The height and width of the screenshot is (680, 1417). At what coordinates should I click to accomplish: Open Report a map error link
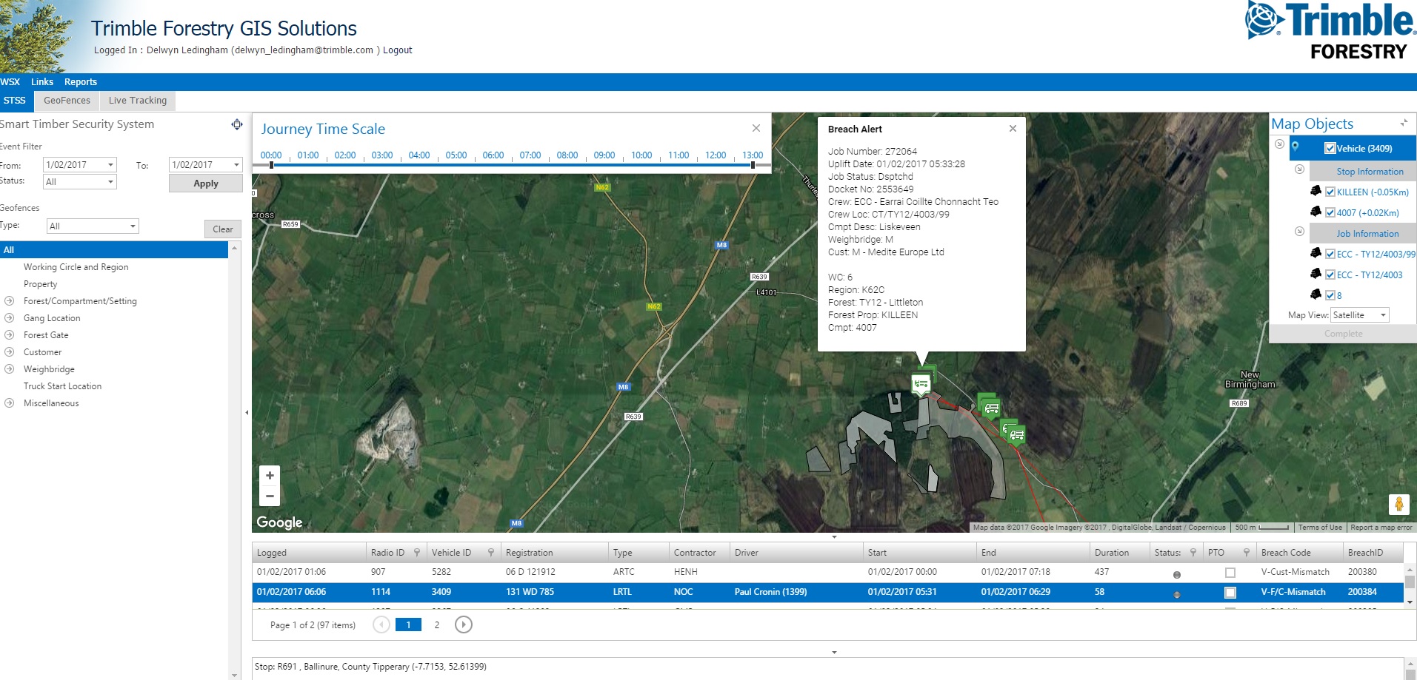click(x=1381, y=528)
